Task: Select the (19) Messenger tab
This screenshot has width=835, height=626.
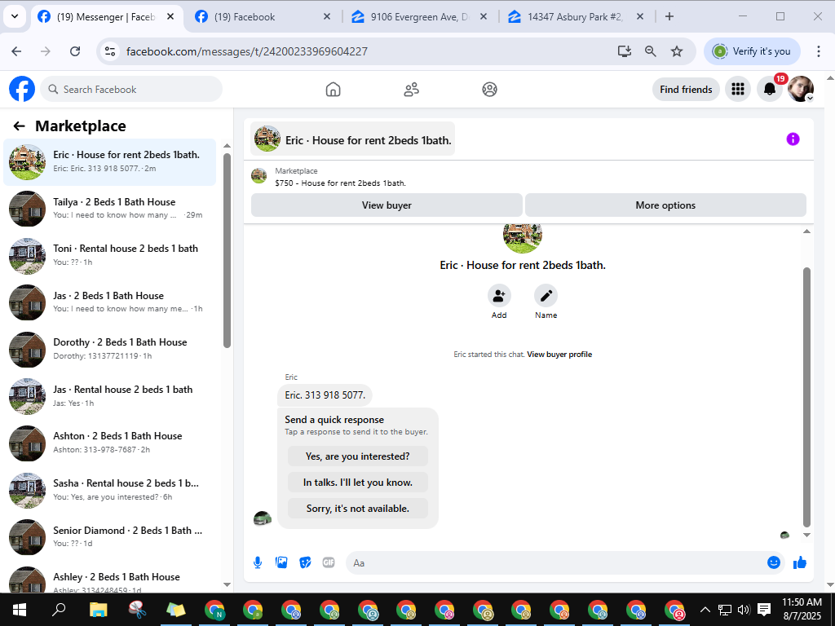Action: click(x=107, y=17)
